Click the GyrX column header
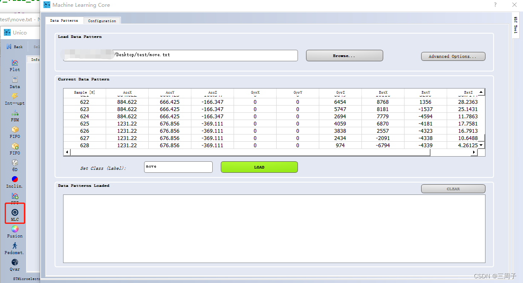 pos(255,92)
